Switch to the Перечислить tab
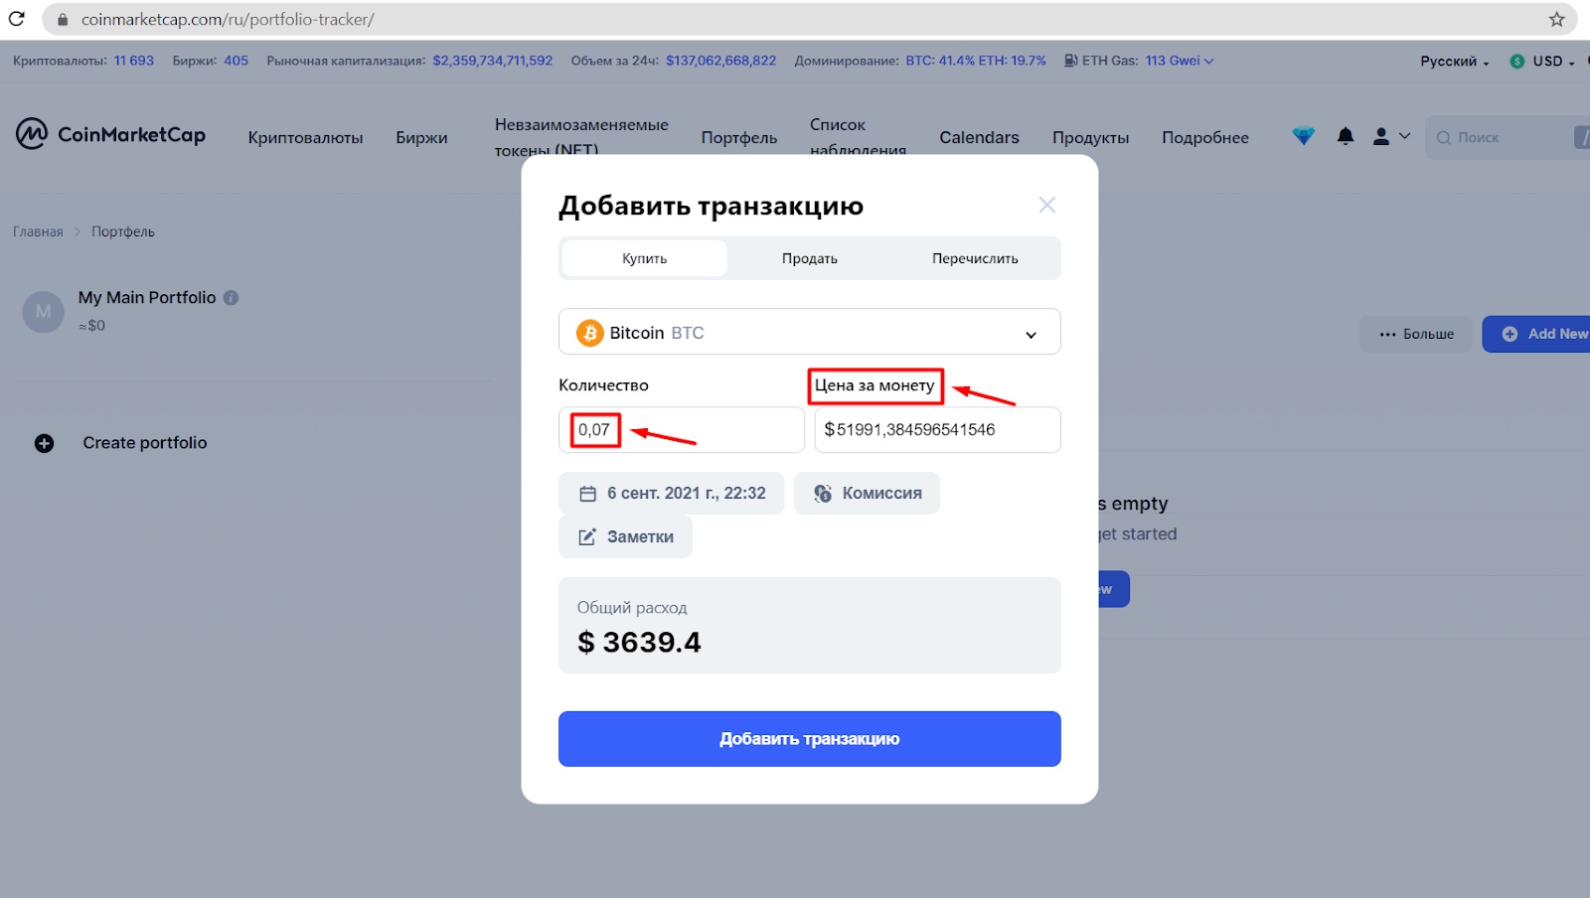Screen dimensions: 1590x898 975,258
